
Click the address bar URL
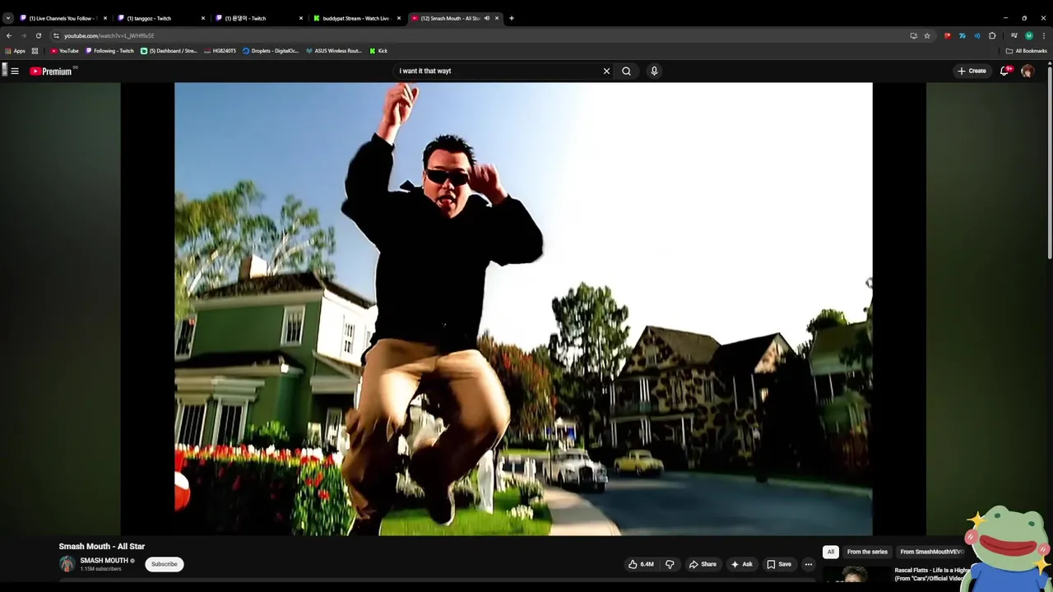[109, 35]
